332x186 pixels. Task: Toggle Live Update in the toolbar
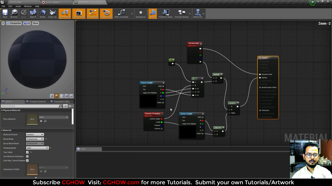[106, 14]
